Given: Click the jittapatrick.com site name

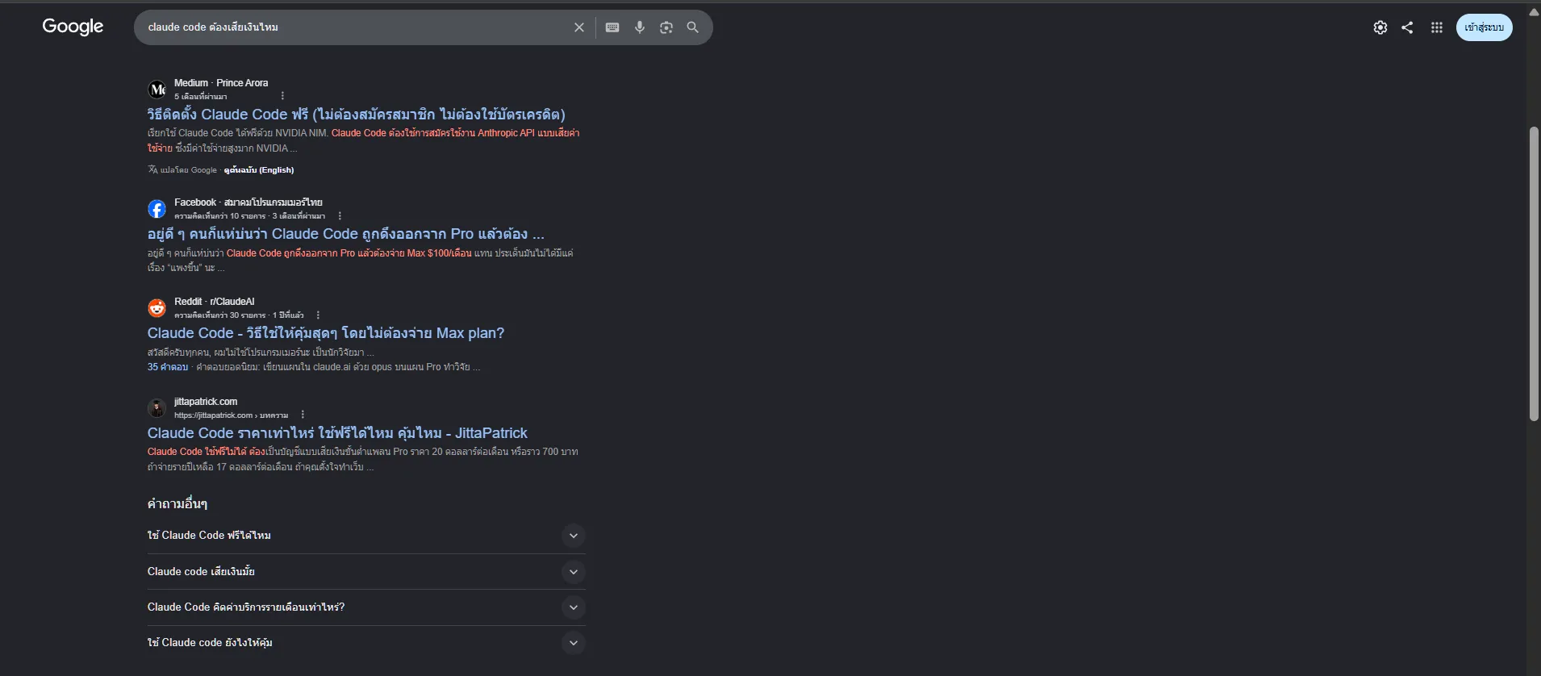Looking at the screenshot, I should click(x=206, y=402).
